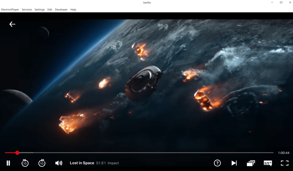The height and width of the screenshot is (171, 293).
Task: Toggle fullscreen mode
Action: coord(284,163)
